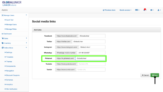Click the Add Links panel header
This screenshot has width=163, height=92.
(x=97, y=30)
